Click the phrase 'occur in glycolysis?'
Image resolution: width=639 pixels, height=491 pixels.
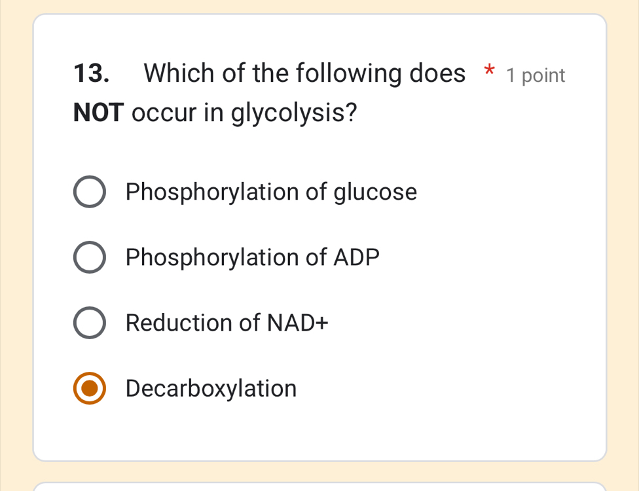243,113
